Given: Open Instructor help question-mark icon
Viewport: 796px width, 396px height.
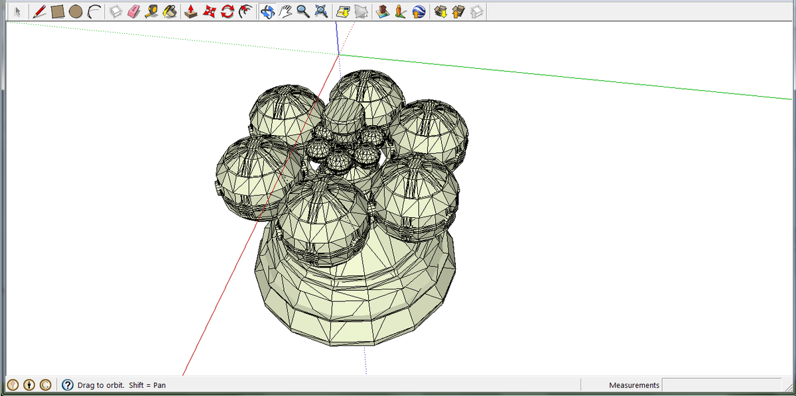Looking at the screenshot, I should coord(68,385).
